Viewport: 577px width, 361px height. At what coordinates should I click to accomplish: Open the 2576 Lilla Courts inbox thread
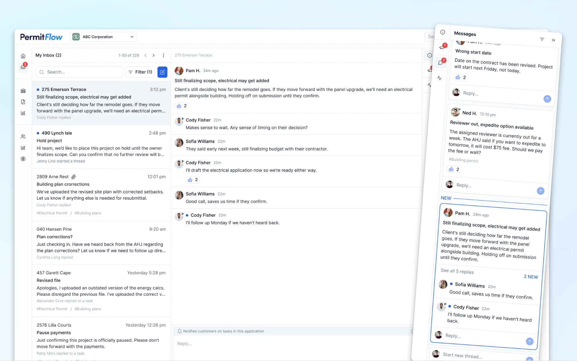click(x=101, y=339)
